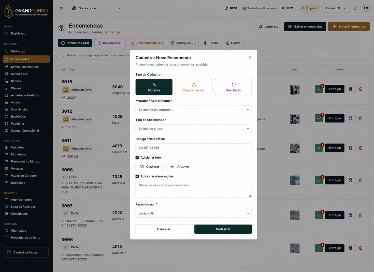The width and height of the screenshot is (374, 272).
Task: Uncheck the Adicionar observações checkbox
Action: point(137,176)
